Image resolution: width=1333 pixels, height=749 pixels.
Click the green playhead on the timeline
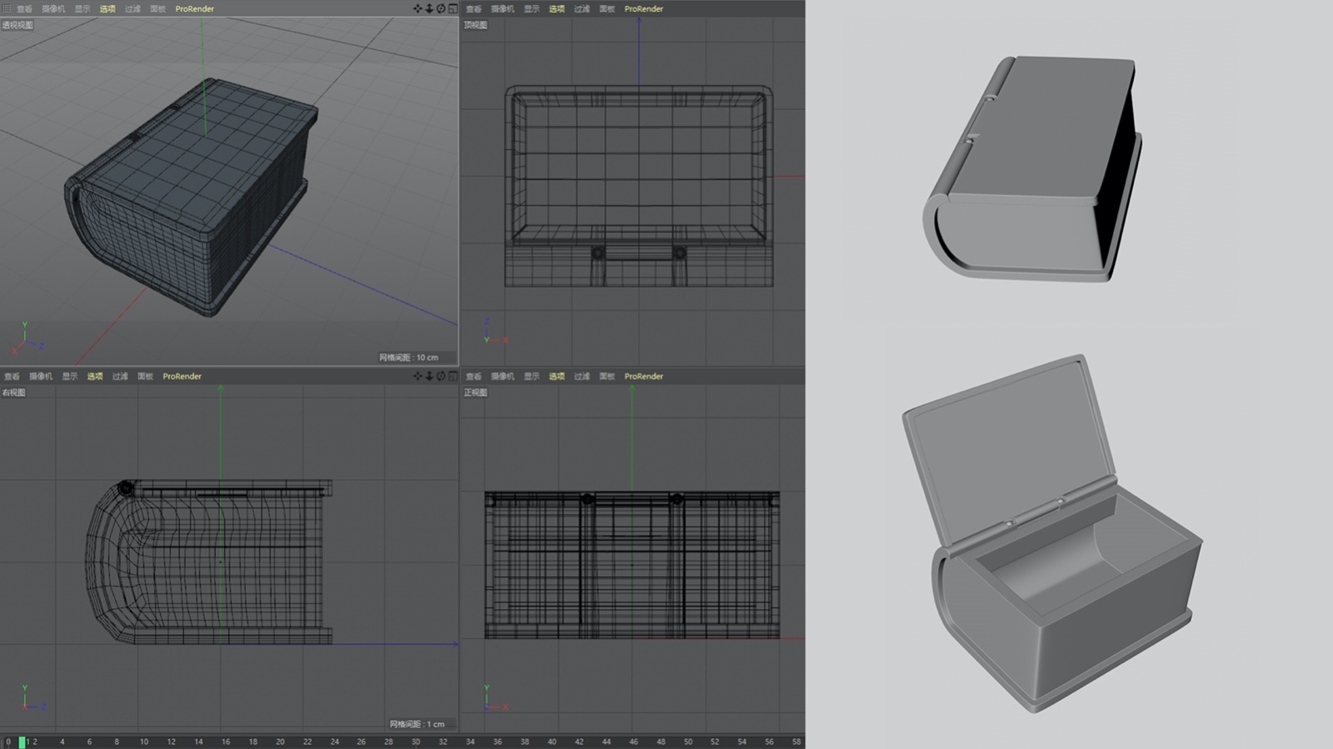22,742
